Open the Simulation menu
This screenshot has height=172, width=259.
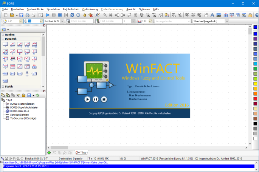(x=53, y=9)
